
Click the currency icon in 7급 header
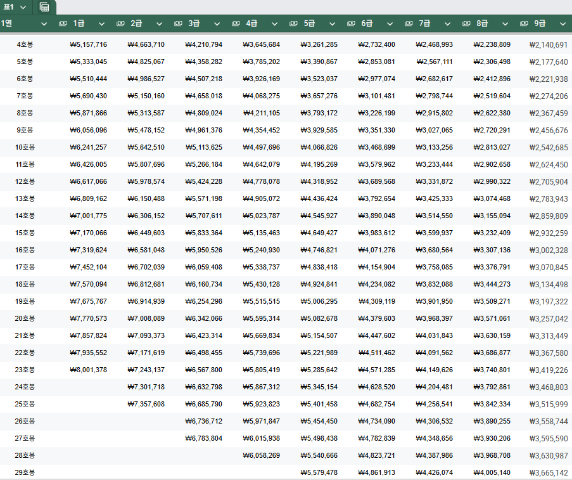tap(409, 23)
